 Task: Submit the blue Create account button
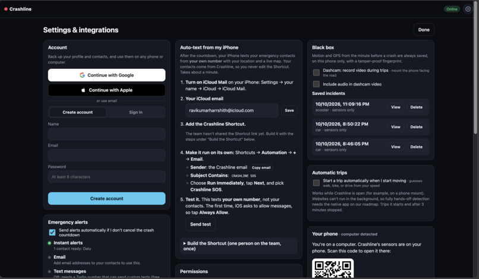click(106, 198)
